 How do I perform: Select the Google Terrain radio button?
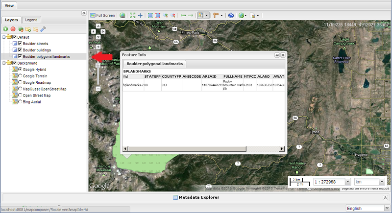click(x=20, y=76)
